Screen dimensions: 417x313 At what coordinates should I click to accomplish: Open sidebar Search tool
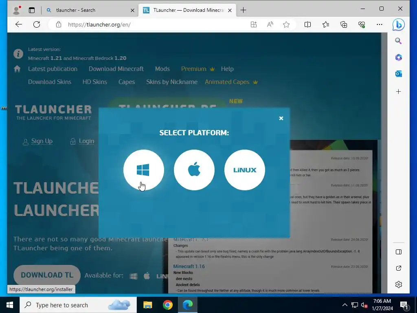(x=398, y=41)
